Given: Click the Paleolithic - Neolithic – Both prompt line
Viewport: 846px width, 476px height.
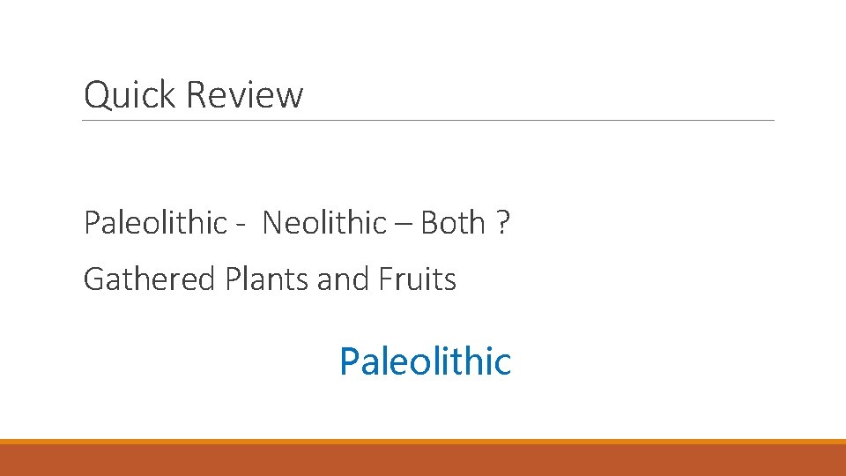Looking at the screenshot, I should (296, 223).
